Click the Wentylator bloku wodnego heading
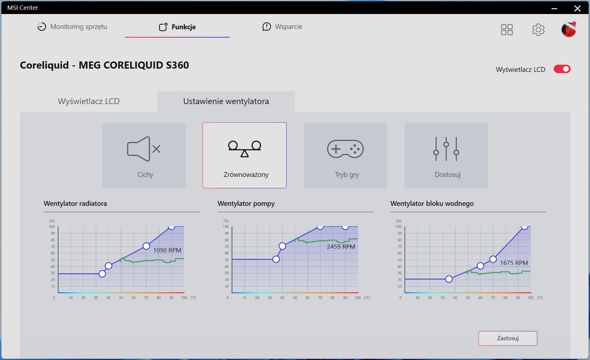590x360 pixels. coord(432,204)
